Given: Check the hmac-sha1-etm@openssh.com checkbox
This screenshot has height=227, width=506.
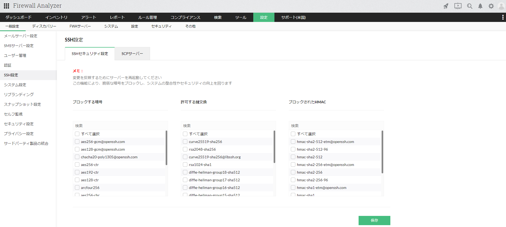Looking at the screenshot, I should pos(293,188).
